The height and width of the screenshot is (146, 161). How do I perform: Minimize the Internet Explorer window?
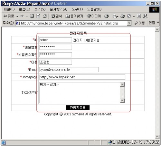[x=148, y=4]
